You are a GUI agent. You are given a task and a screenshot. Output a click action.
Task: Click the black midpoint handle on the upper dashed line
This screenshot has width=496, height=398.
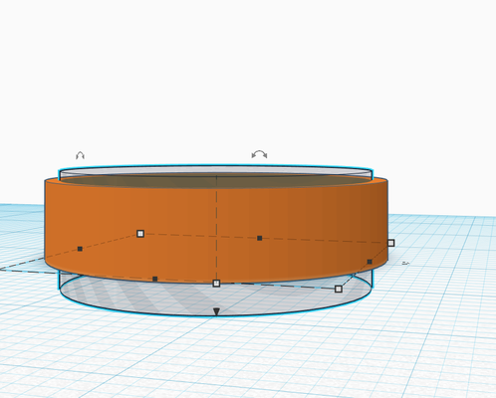(260, 238)
